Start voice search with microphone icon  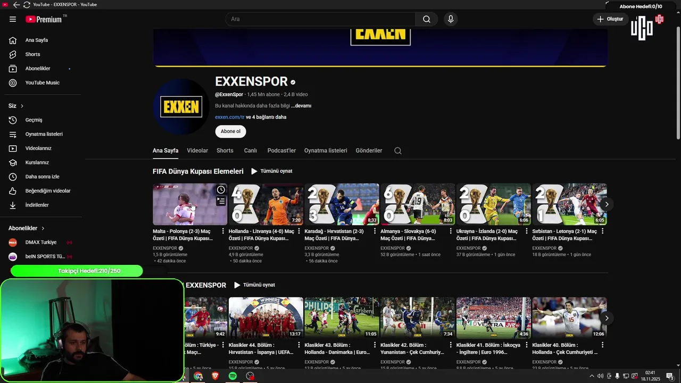click(x=451, y=19)
